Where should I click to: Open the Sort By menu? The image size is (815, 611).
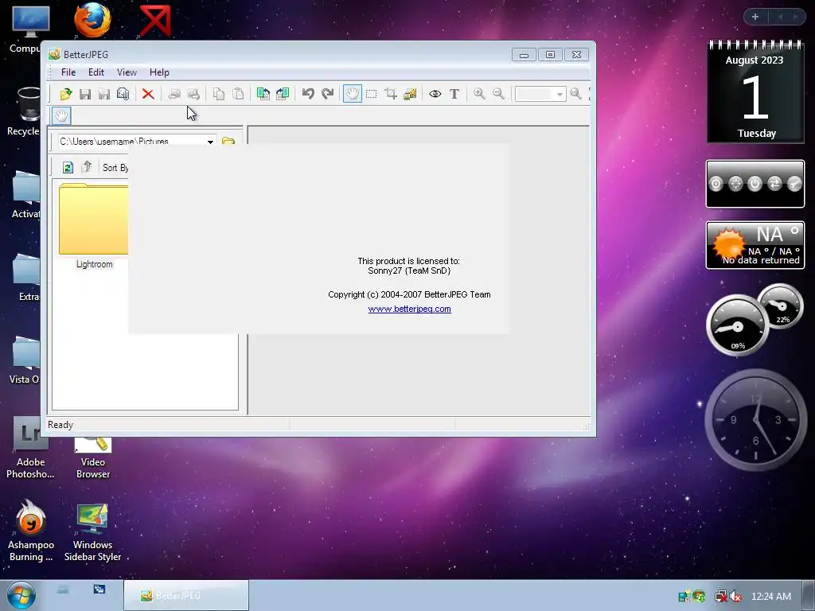pos(115,168)
